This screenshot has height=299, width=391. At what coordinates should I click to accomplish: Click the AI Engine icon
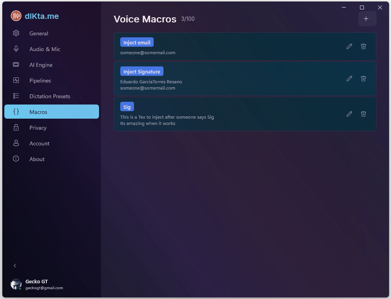coord(16,65)
